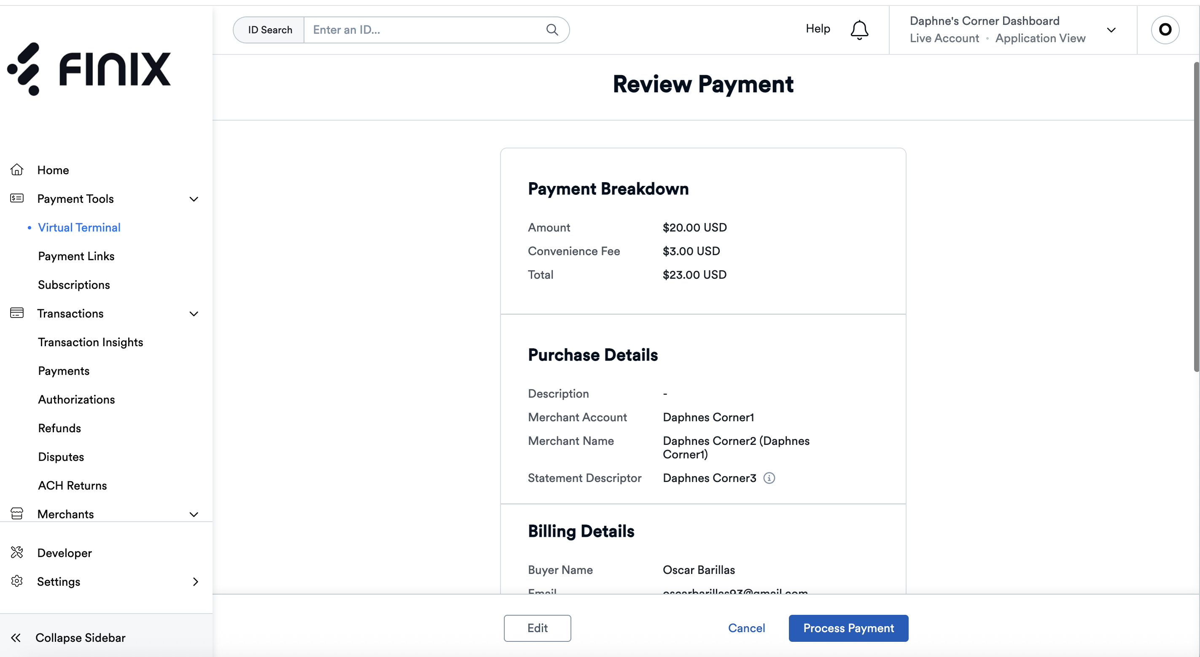Viewport: 1200px width, 657px height.
Task: Click Collapse Sidebar label
Action: (81, 638)
